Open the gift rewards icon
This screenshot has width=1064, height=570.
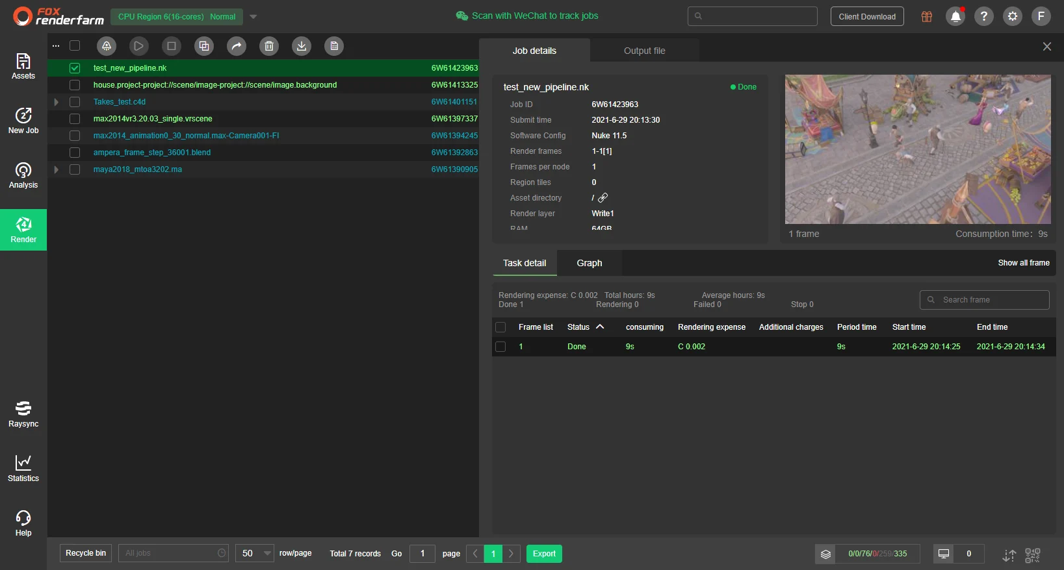coord(927,16)
